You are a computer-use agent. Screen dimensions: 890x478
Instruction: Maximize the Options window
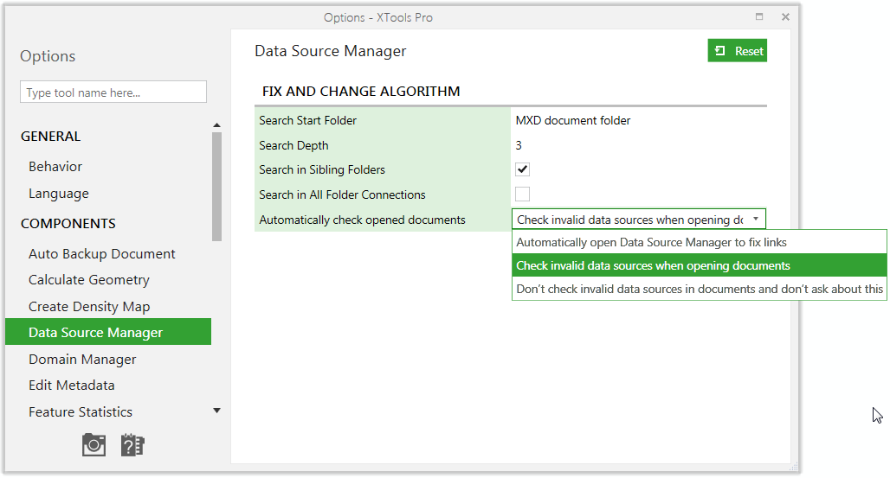coord(759,16)
